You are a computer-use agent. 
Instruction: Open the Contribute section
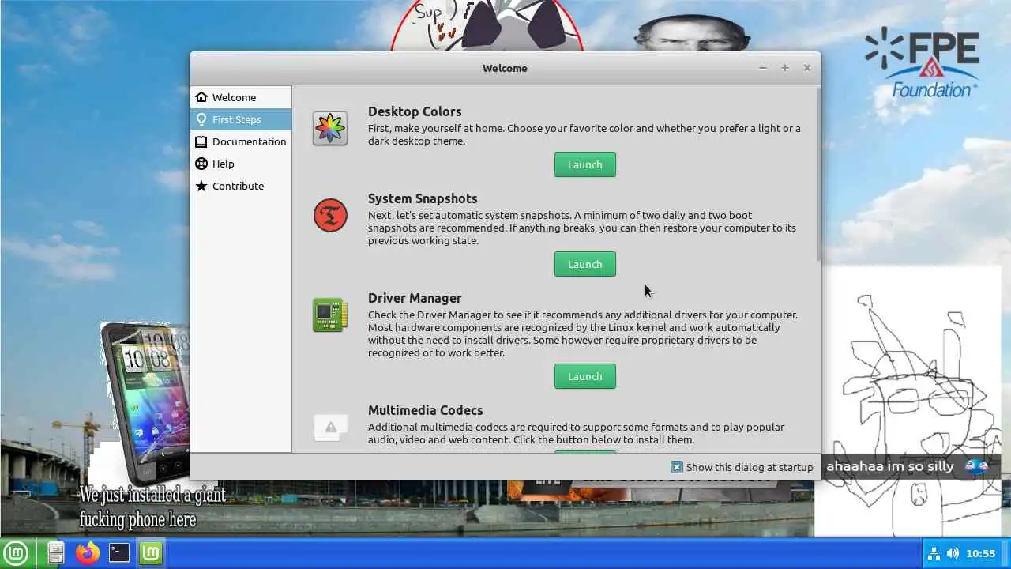tap(241, 186)
